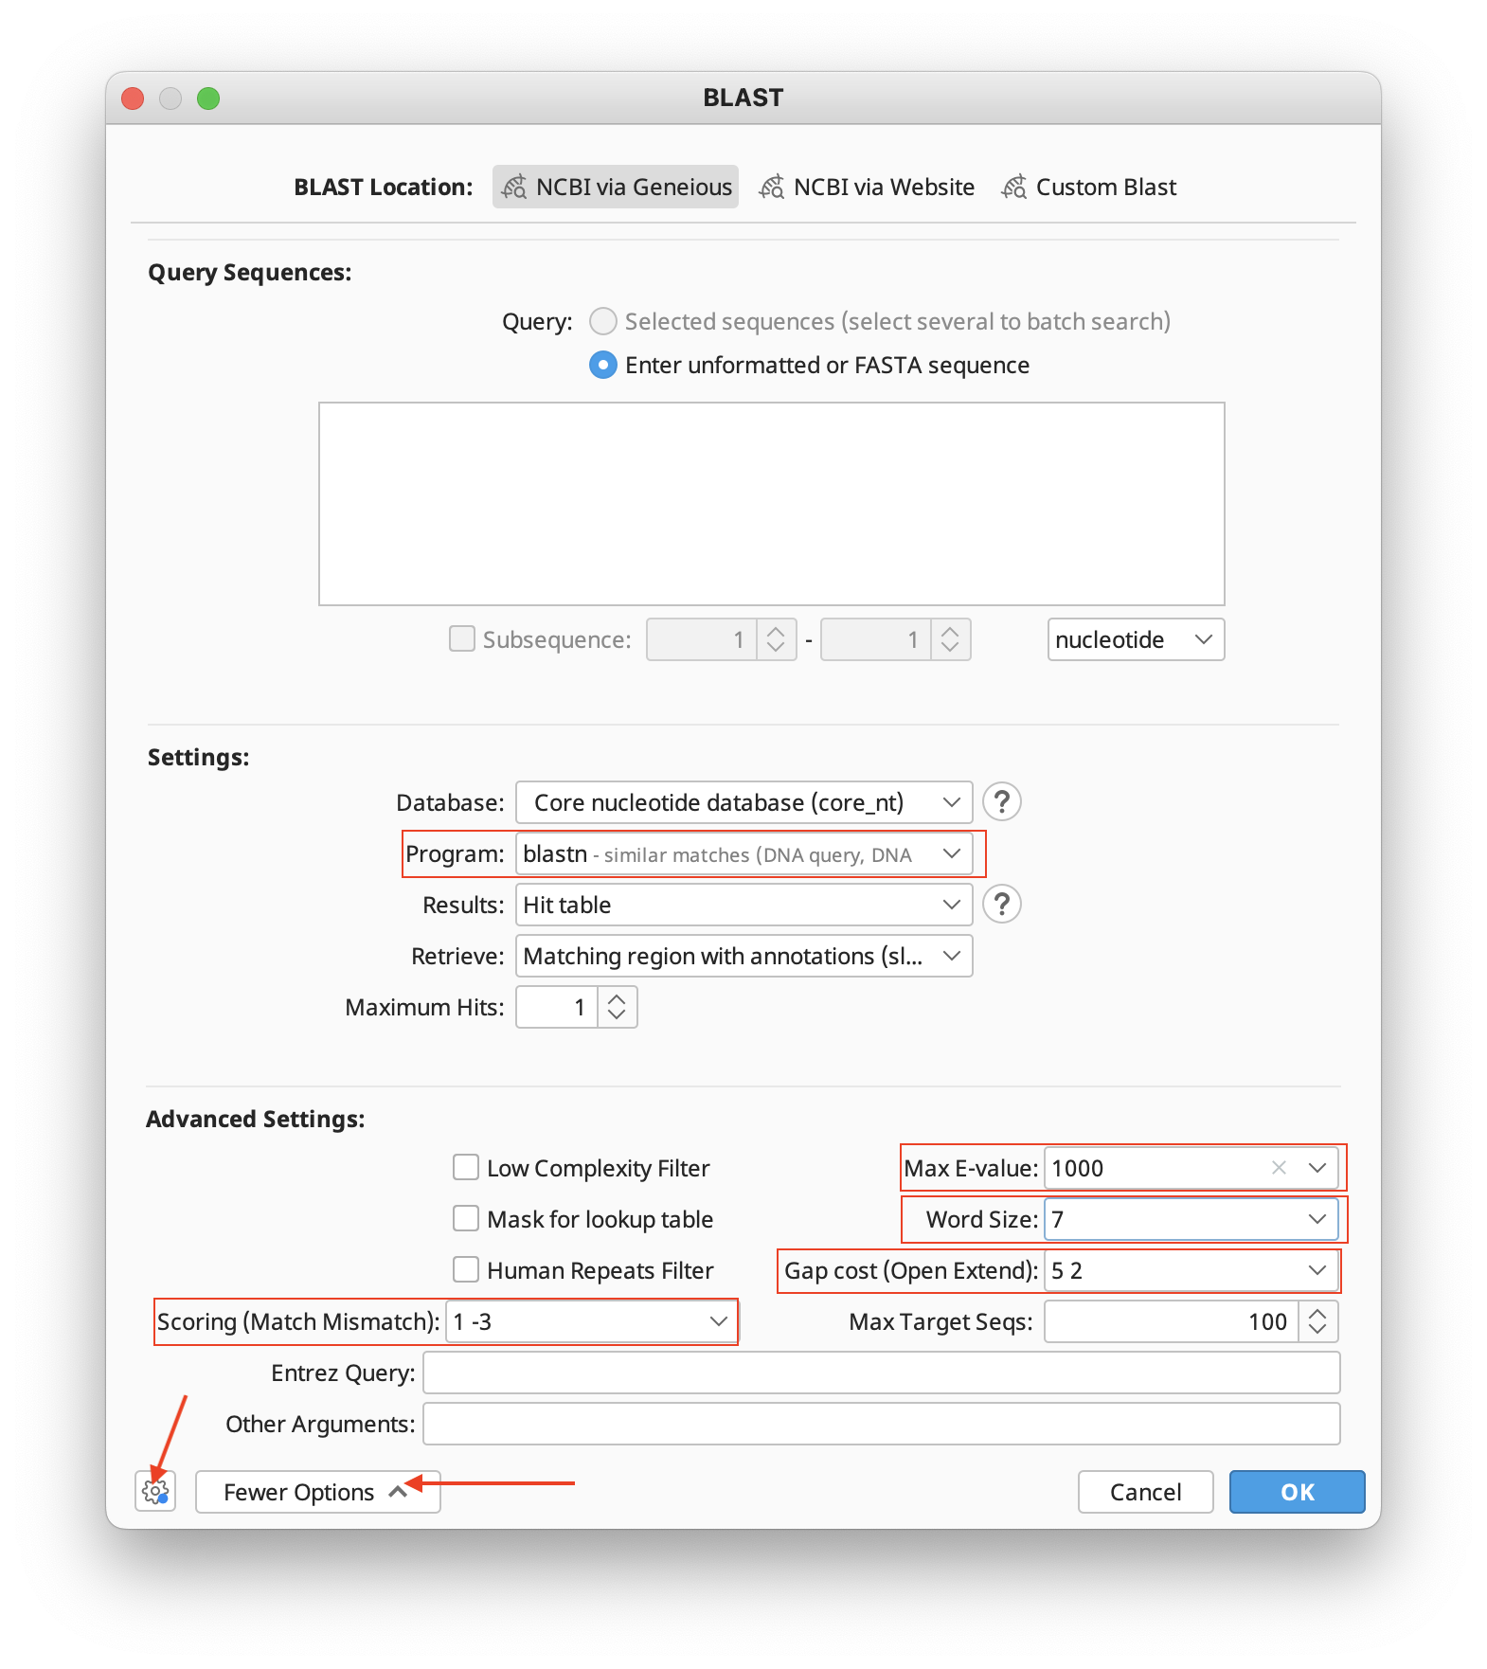This screenshot has height=1669, width=1487.
Task: Choose 'Enter unformatted or FASTA sequence' radio
Action: [x=603, y=365]
